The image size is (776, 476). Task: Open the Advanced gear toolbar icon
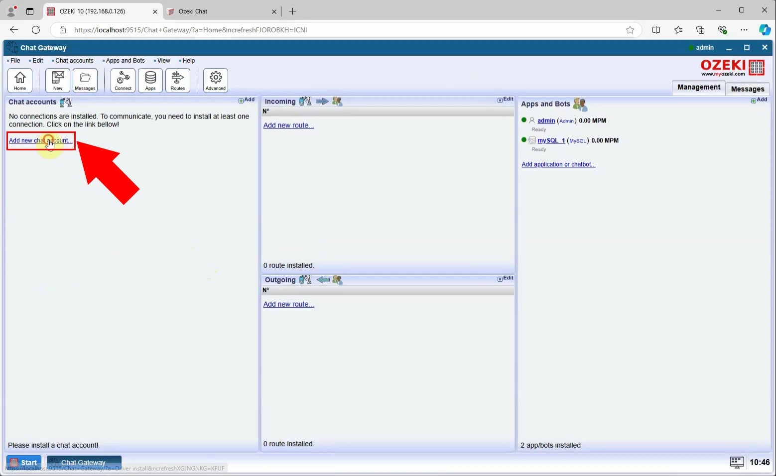(216, 80)
